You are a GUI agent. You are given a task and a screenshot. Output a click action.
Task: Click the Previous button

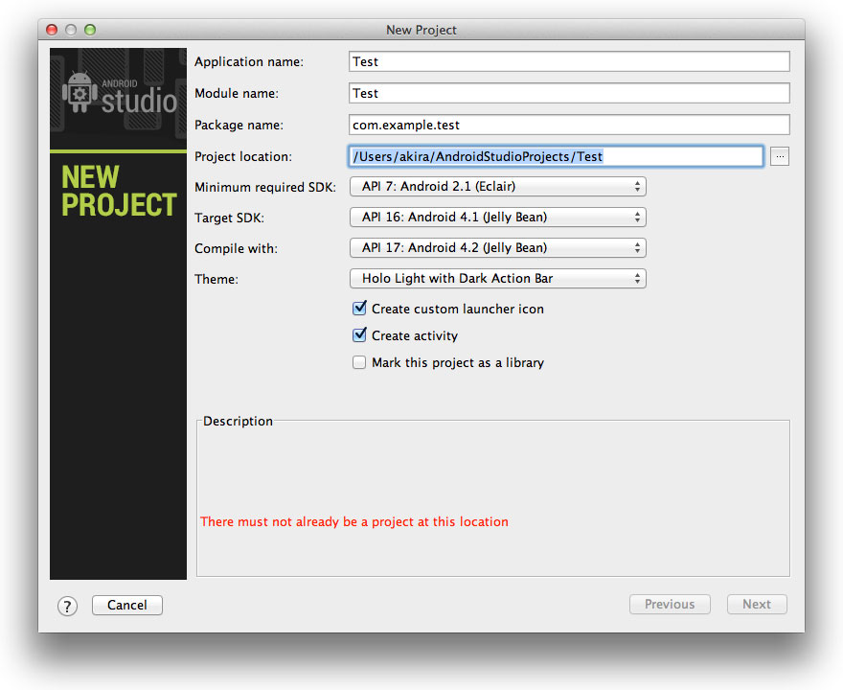pos(670,605)
